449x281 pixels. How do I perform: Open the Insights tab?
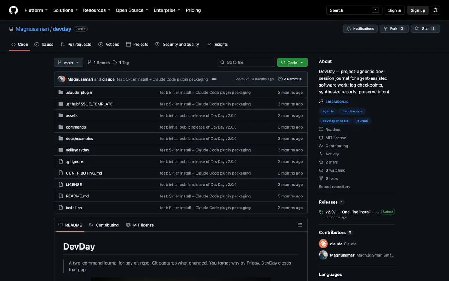(217, 44)
